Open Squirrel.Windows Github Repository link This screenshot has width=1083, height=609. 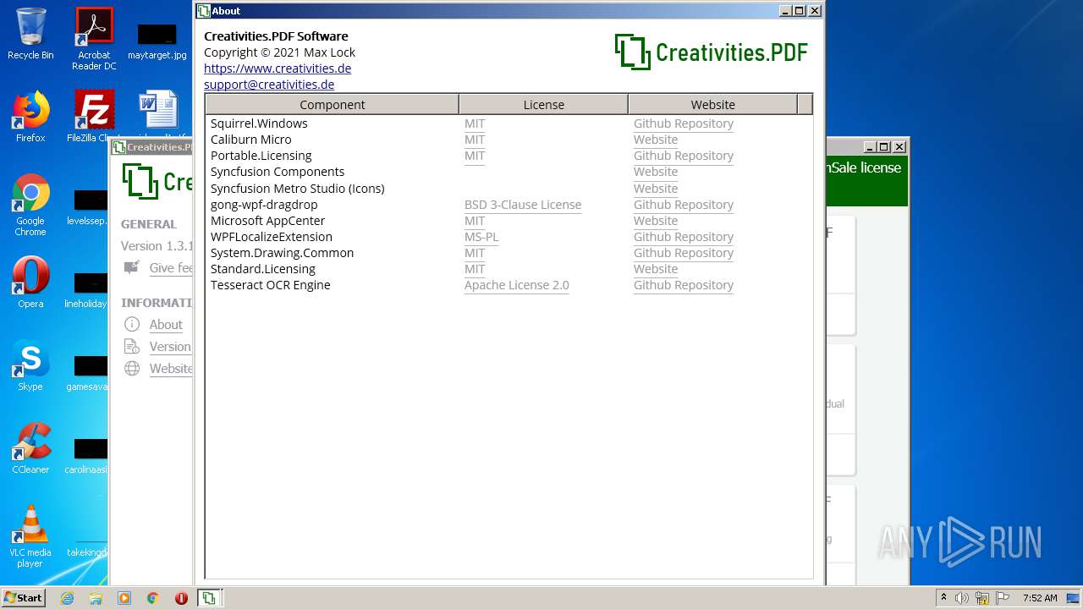click(684, 123)
